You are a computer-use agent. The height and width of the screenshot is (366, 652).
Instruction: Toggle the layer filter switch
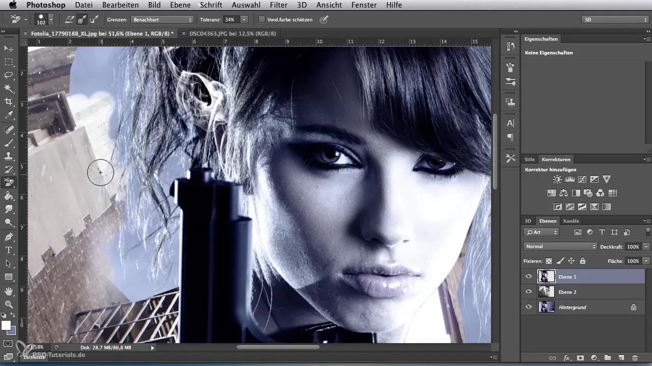648,232
